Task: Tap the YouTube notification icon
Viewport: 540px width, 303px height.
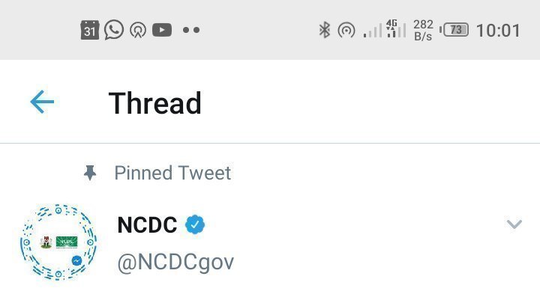Action: point(161,31)
